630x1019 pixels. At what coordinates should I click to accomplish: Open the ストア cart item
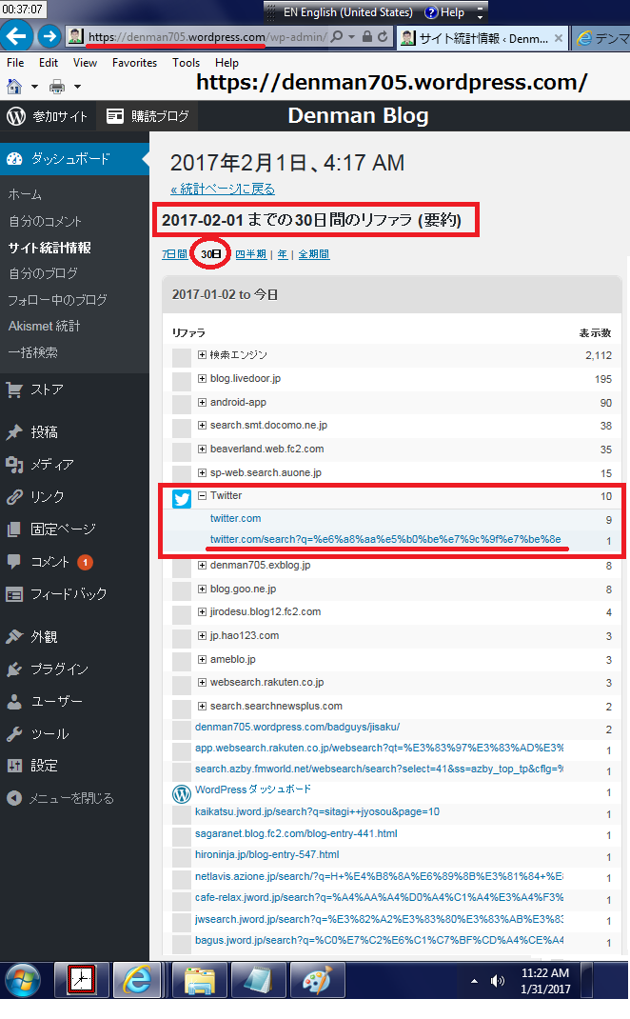tap(36, 390)
